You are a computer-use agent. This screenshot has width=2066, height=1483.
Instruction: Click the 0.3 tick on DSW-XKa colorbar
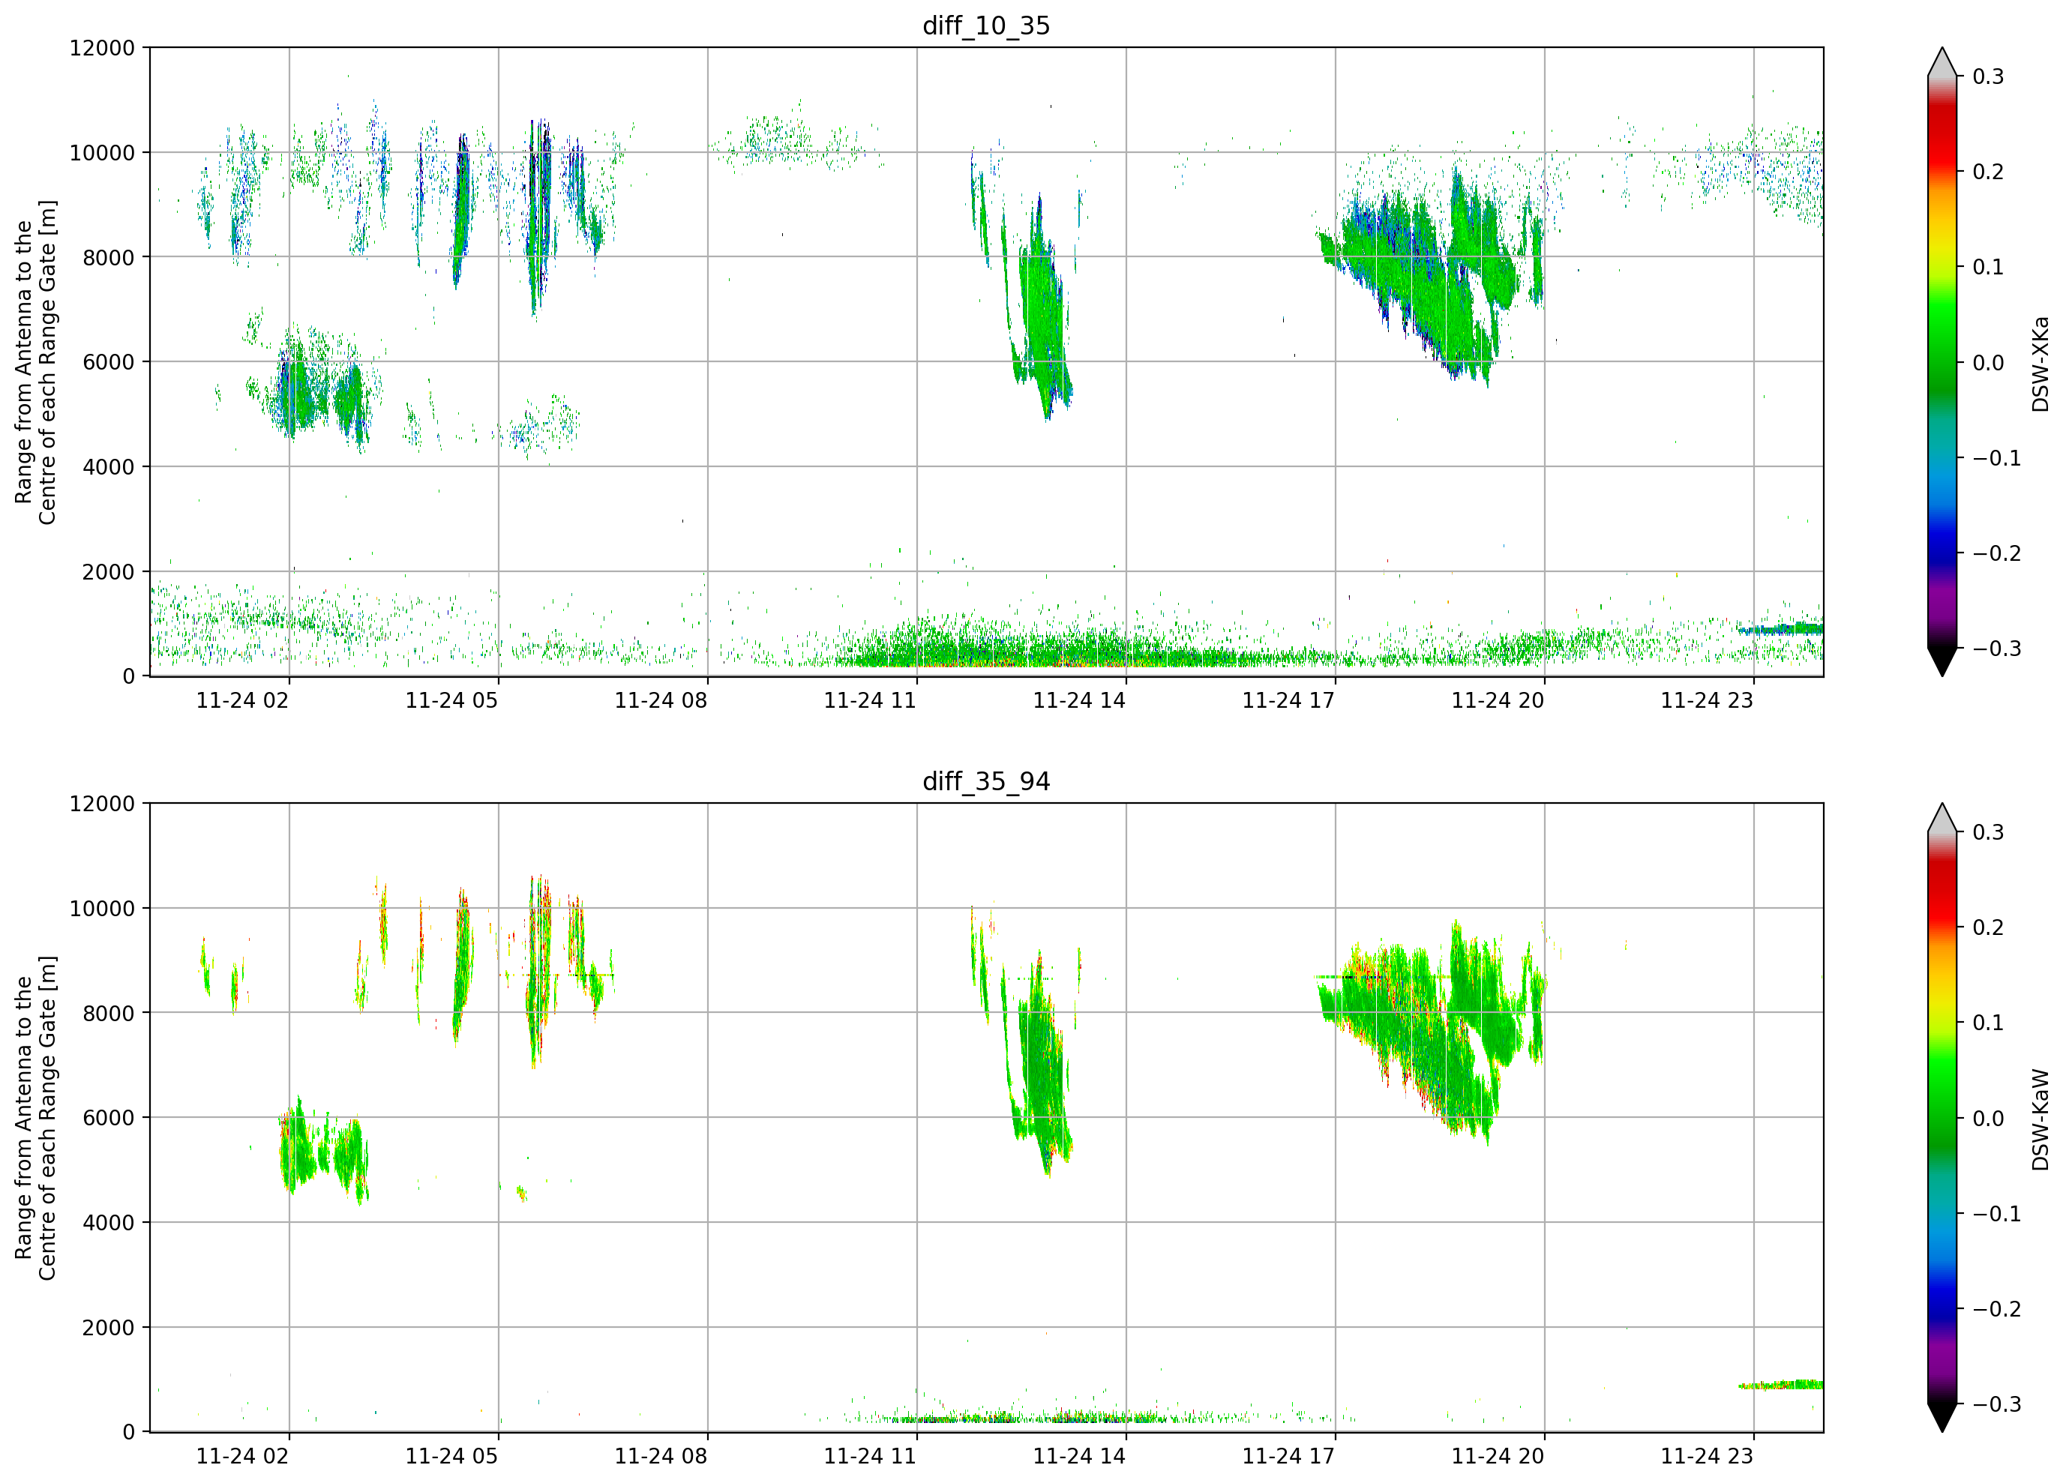1989,76
